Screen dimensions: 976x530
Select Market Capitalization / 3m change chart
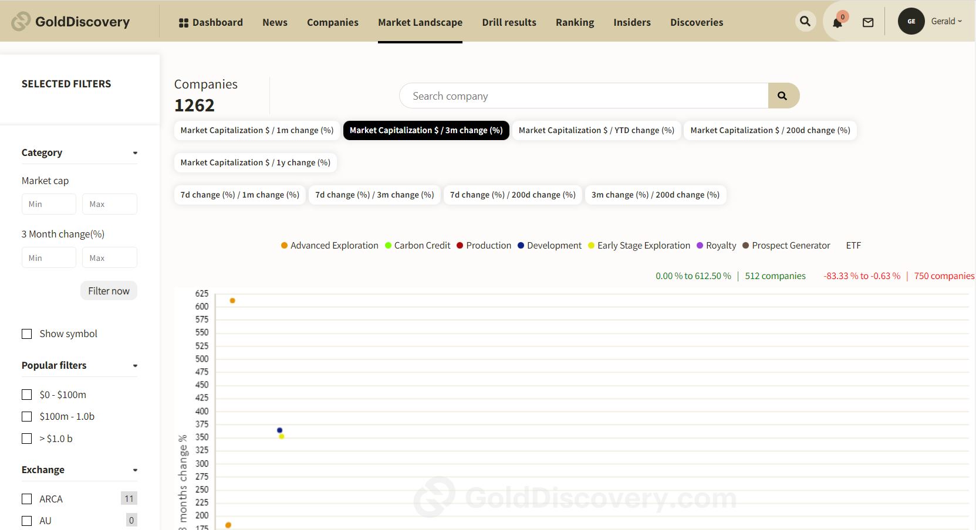pyautogui.click(x=426, y=130)
